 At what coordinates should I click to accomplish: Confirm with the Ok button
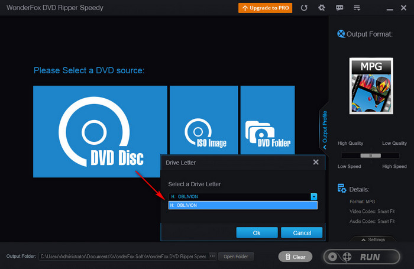pyautogui.click(x=257, y=232)
